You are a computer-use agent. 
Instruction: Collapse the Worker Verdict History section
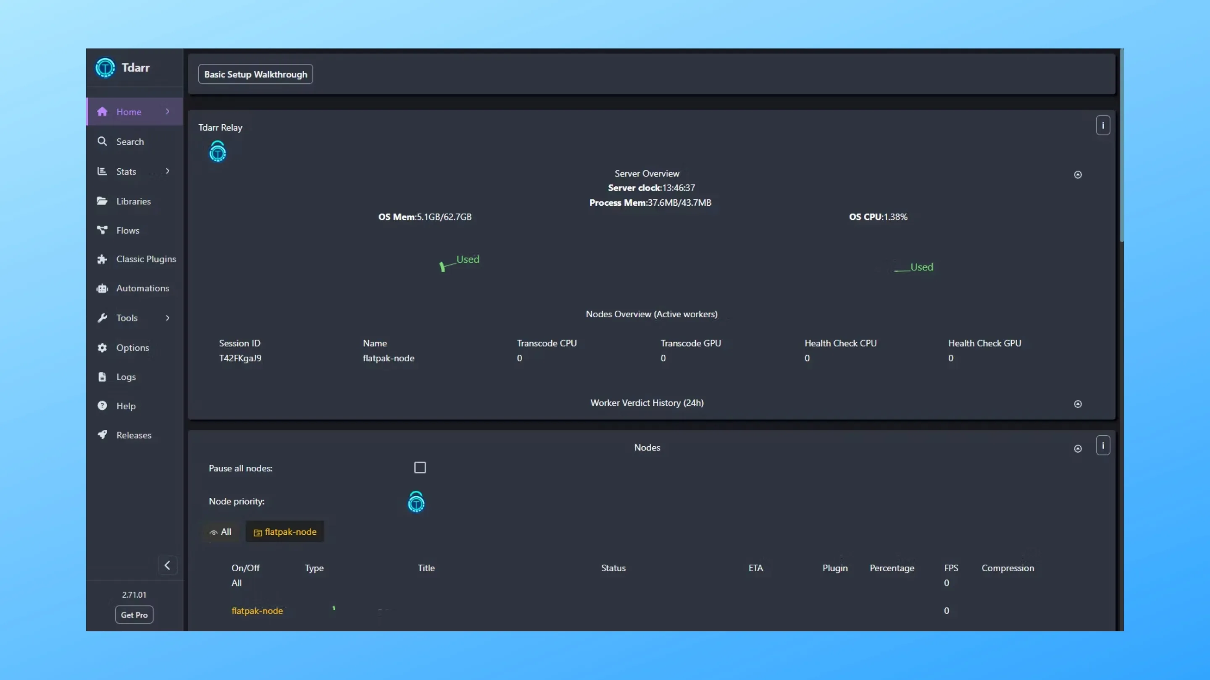pyautogui.click(x=1078, y=404)
